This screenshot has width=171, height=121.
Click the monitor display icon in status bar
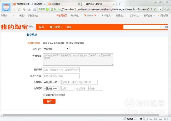[160, 119]
